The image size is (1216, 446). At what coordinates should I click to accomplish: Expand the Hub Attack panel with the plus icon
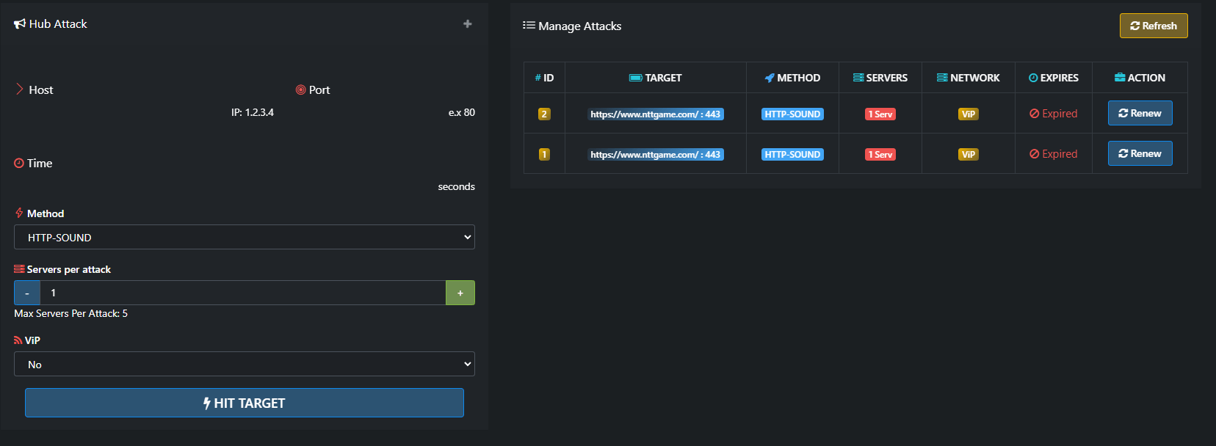[468, 24]
